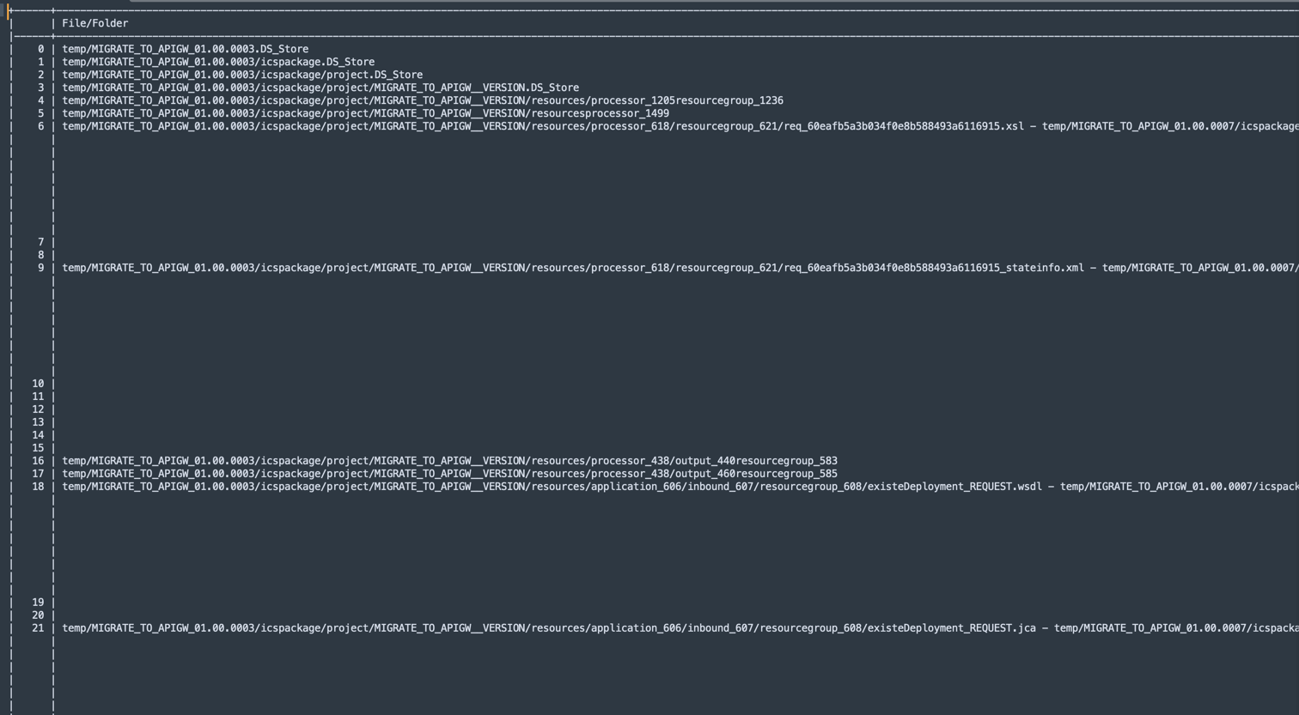
Task: Click row index number 15
Action: point(38,448)
